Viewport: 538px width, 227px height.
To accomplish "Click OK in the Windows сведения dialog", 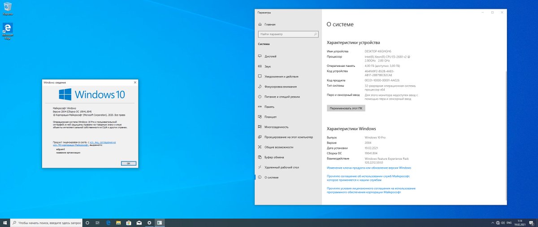I will click(128, 163).
